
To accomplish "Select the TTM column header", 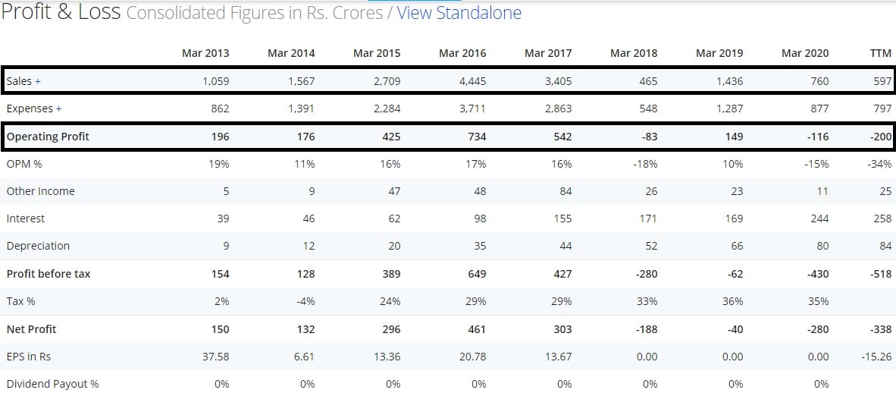I will click(881, 53).
